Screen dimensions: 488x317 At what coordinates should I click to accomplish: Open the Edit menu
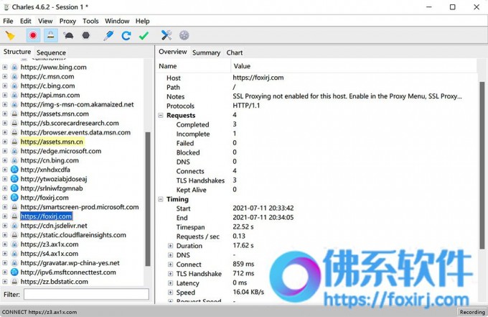pyautogui.click(x=26, y=21)
